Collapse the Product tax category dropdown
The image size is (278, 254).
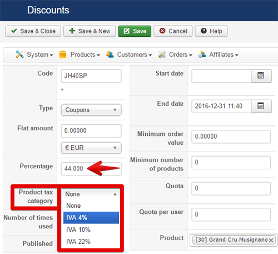point(91,194)
